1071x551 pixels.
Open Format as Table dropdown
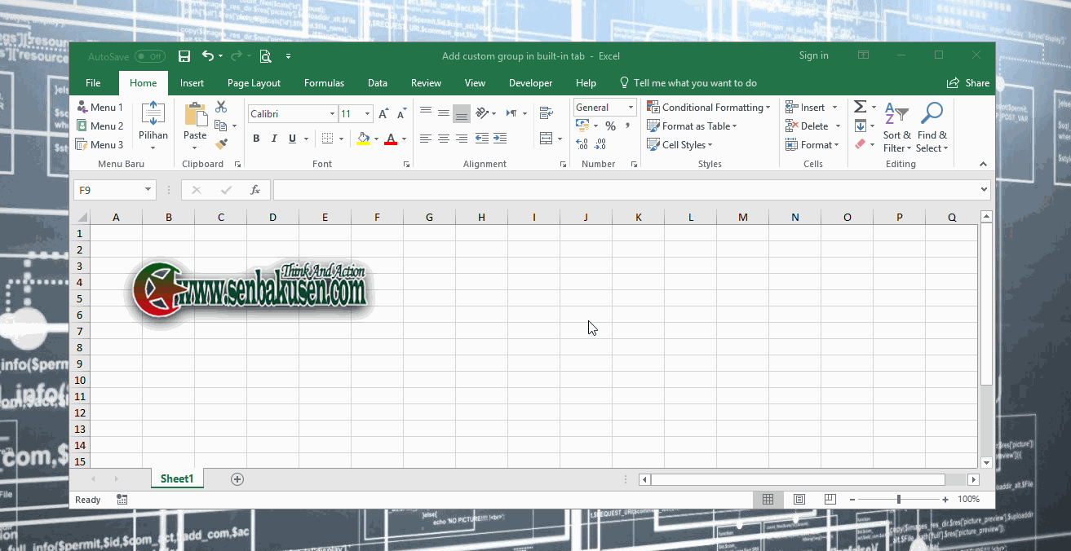pyautogui.click(x=692, y=126)
